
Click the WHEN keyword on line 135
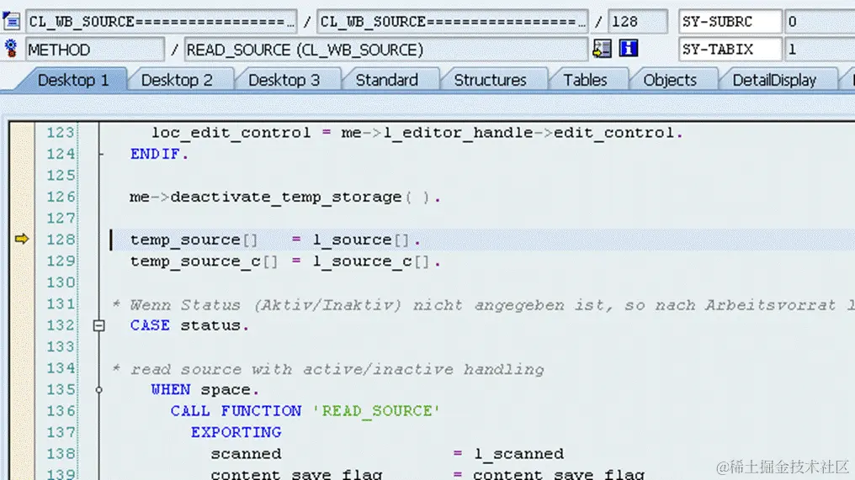pos(171,389)
